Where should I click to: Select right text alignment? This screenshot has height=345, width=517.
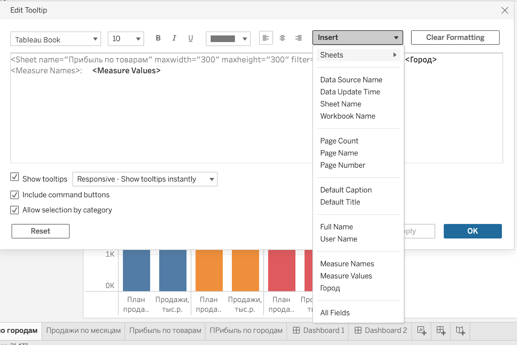click(298, 38)
